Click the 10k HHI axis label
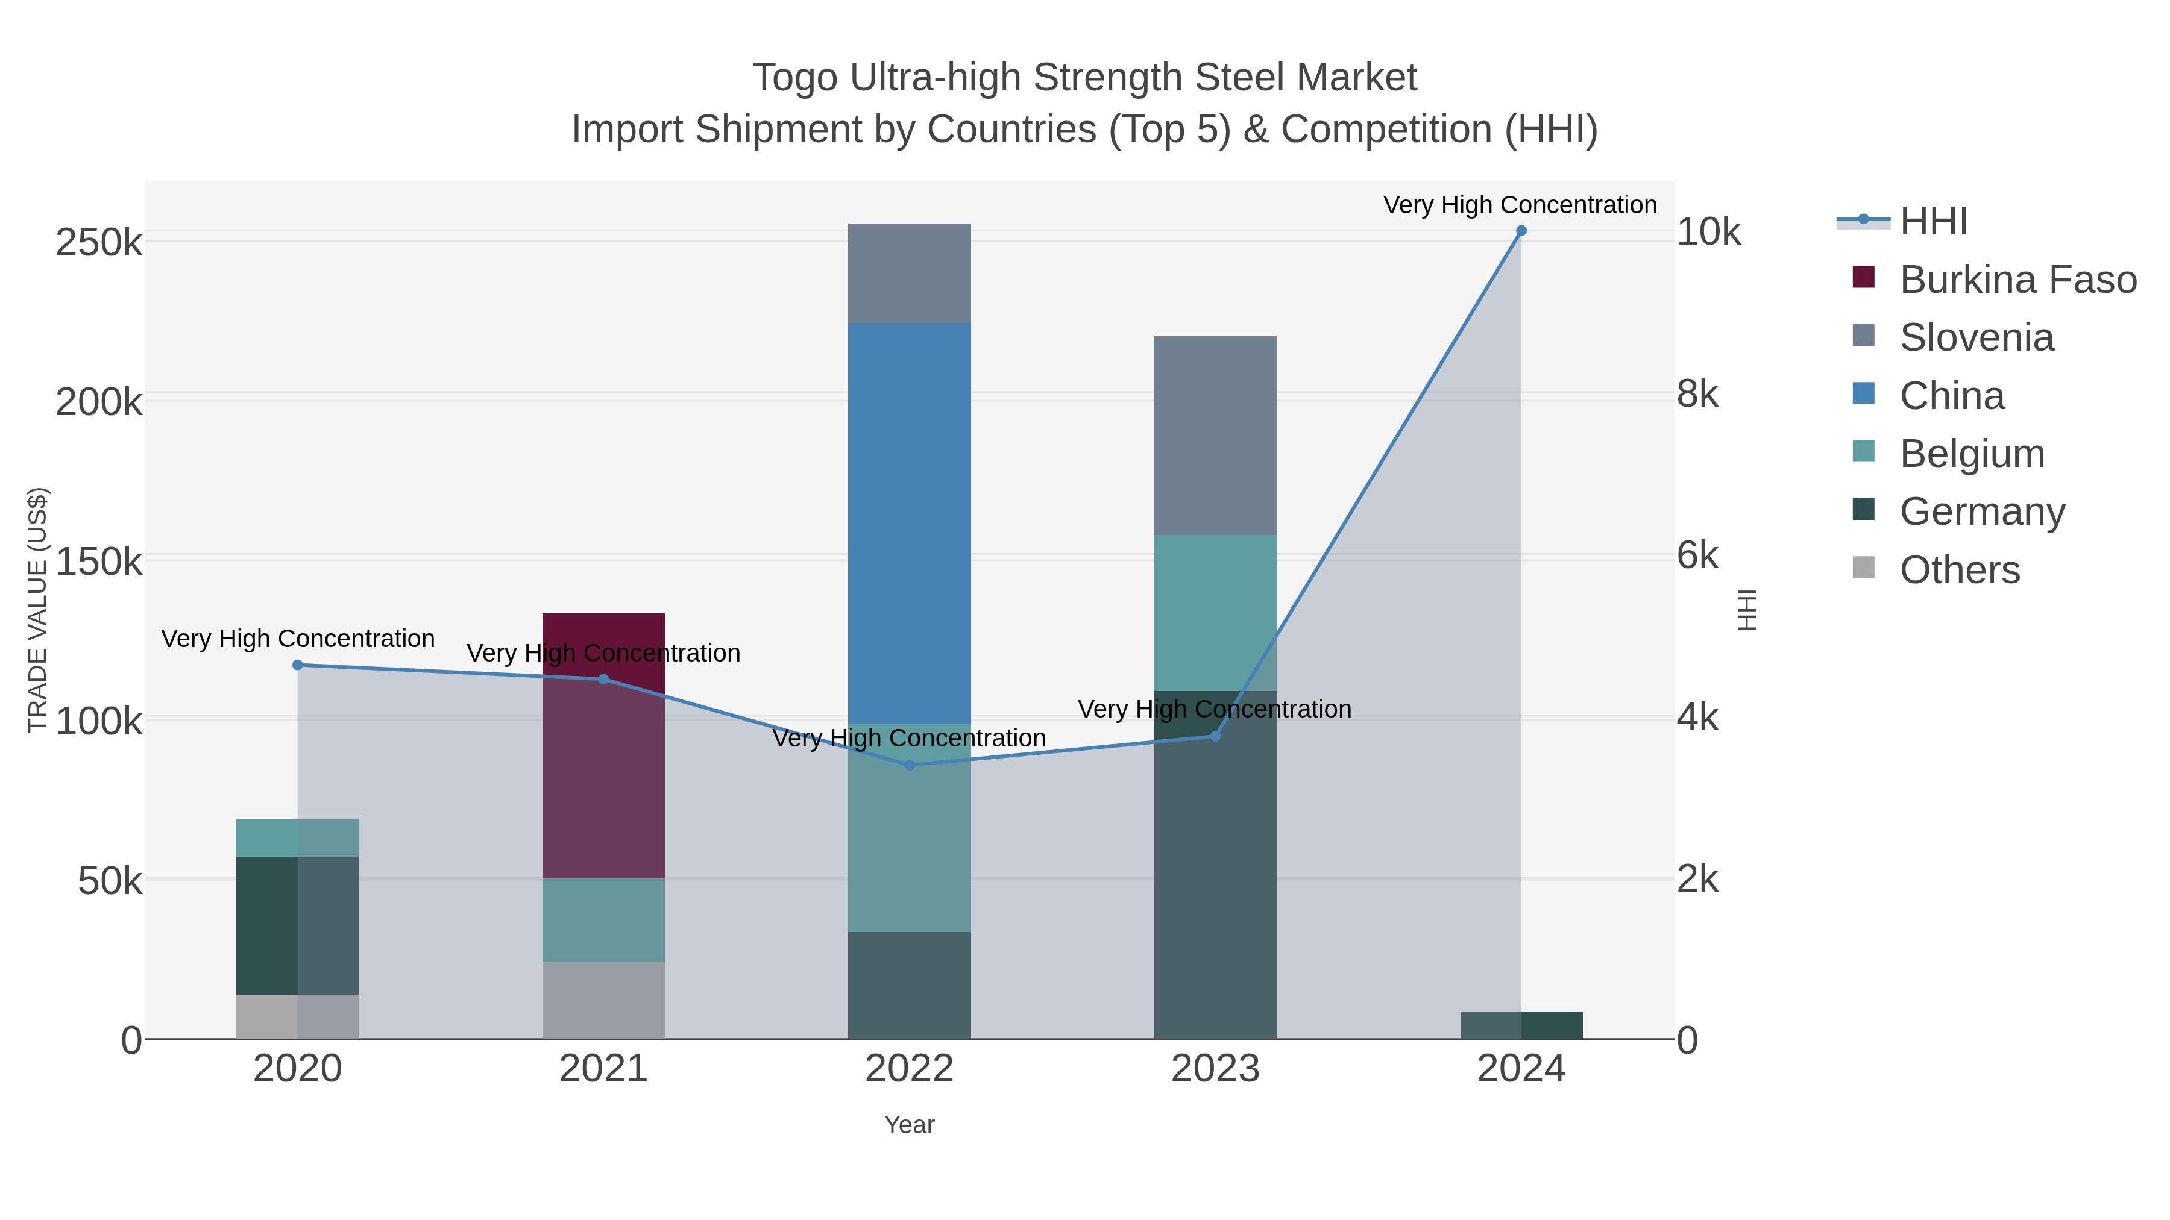 click(1708, 231)
